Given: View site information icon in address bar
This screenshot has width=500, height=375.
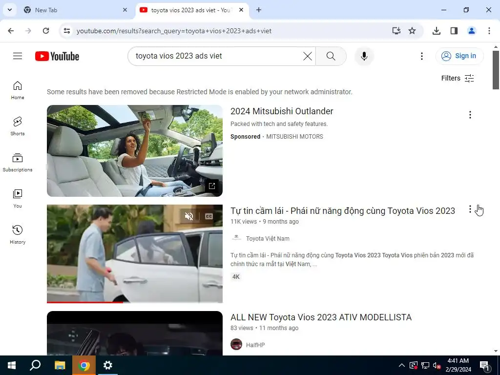Looking at the screenshot, I should click(x=66, y=31).
